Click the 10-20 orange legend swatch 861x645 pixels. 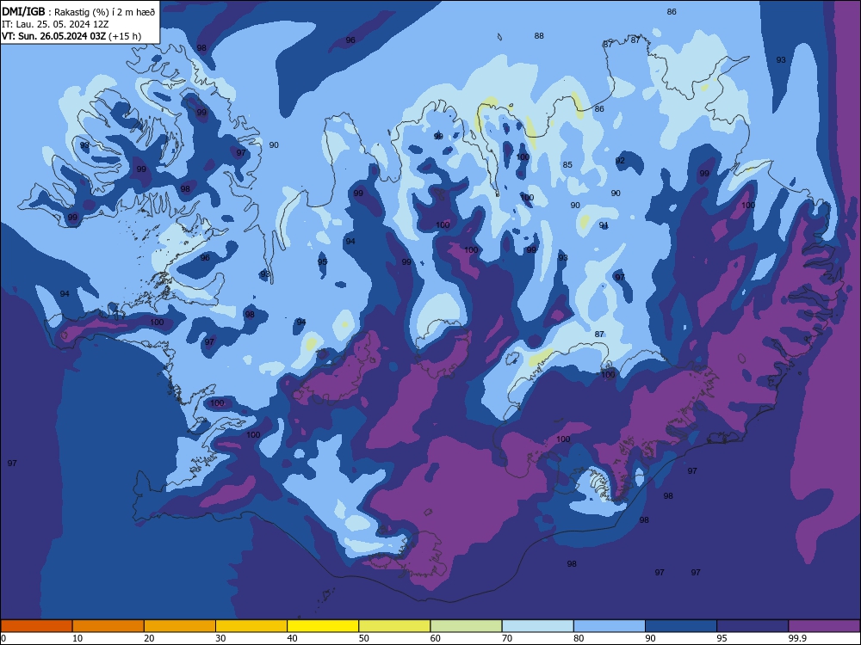coord(108,626)
